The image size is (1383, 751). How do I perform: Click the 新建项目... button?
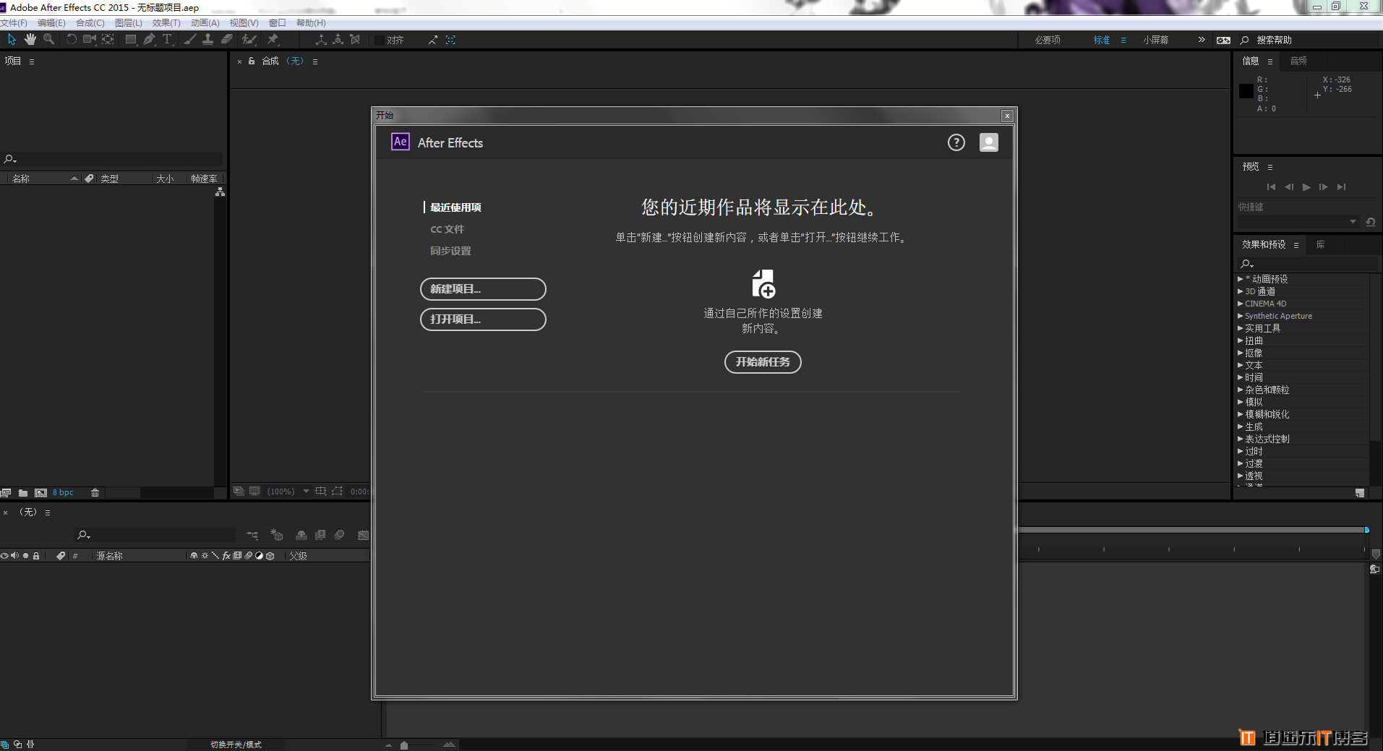(x=483, y=289)
